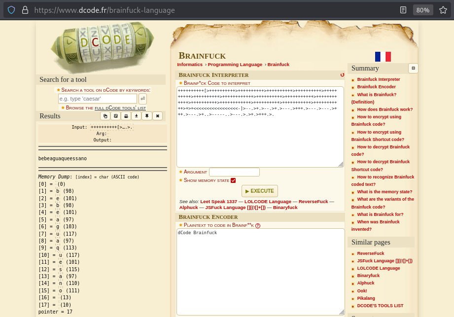Focus the tool search field 'caesar'
Viewport: 454px width, 317px height.
98,99
